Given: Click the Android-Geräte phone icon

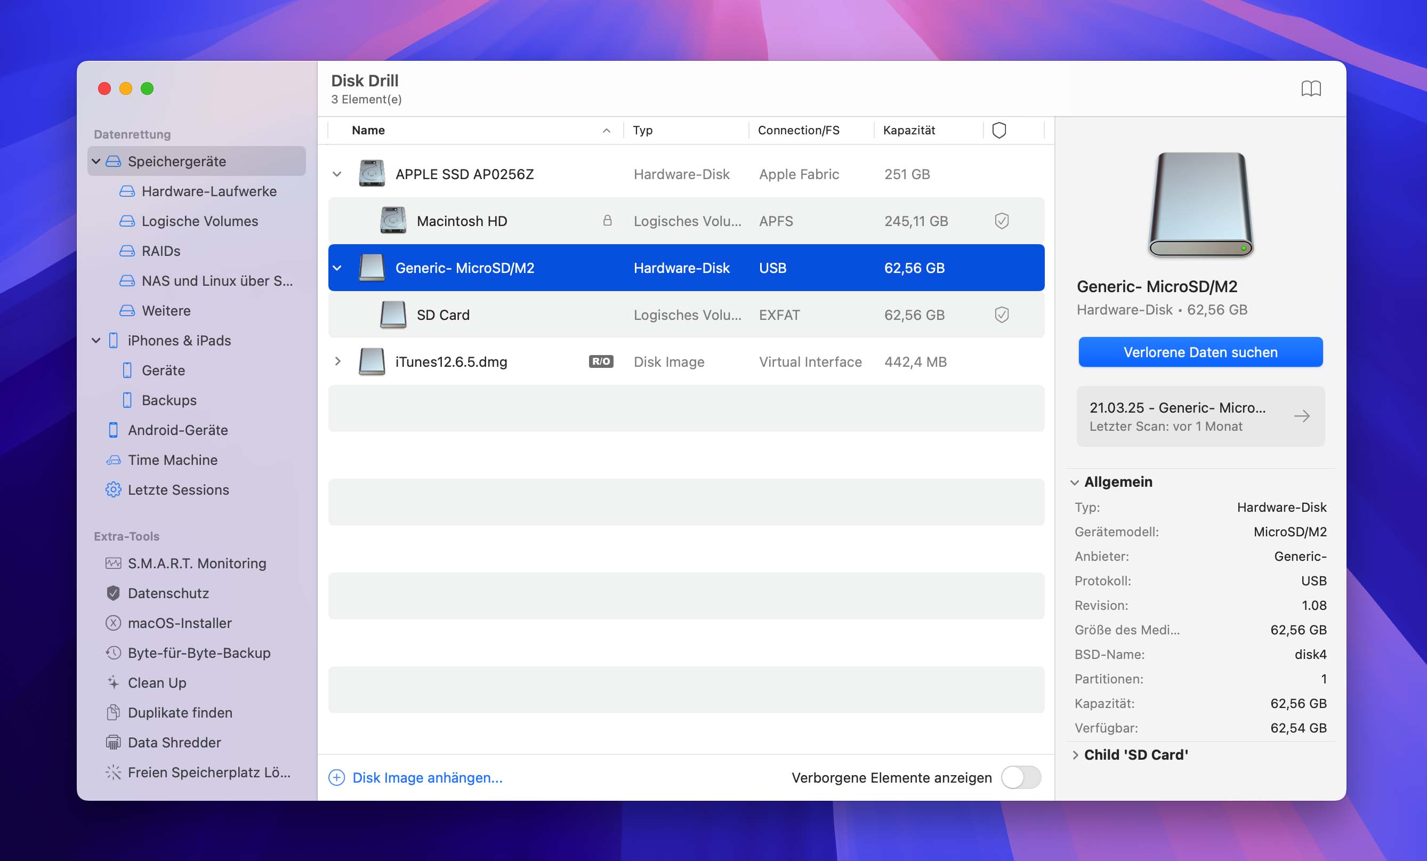Looking at the screenshot, I should tap(114, 430).
